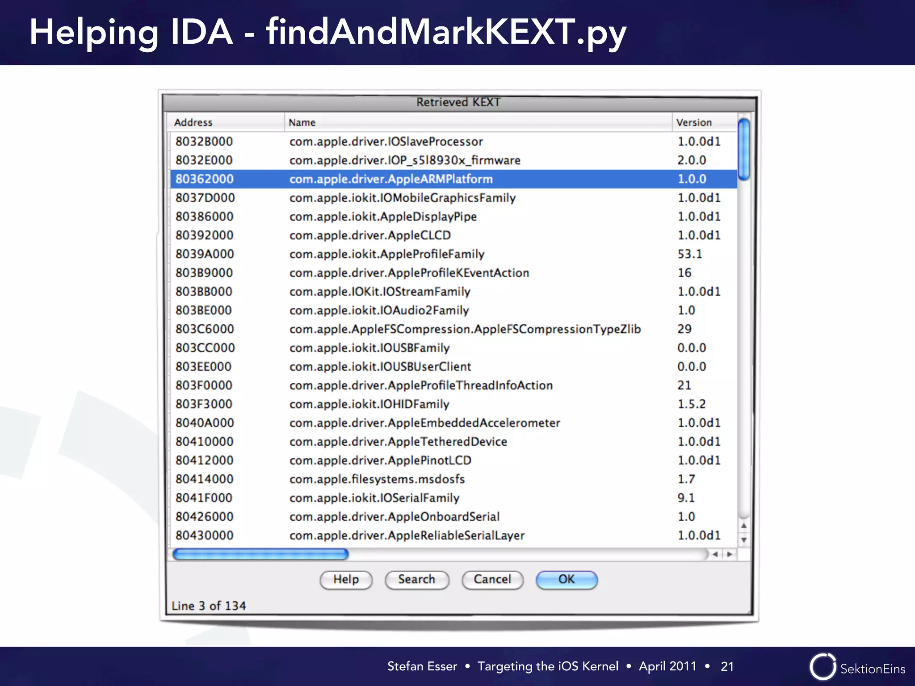Image resolution: width=915 pixels, height=686 pixels.
Task: Click version 29 in AppleFSCompression row
Action: pos(684,329)
